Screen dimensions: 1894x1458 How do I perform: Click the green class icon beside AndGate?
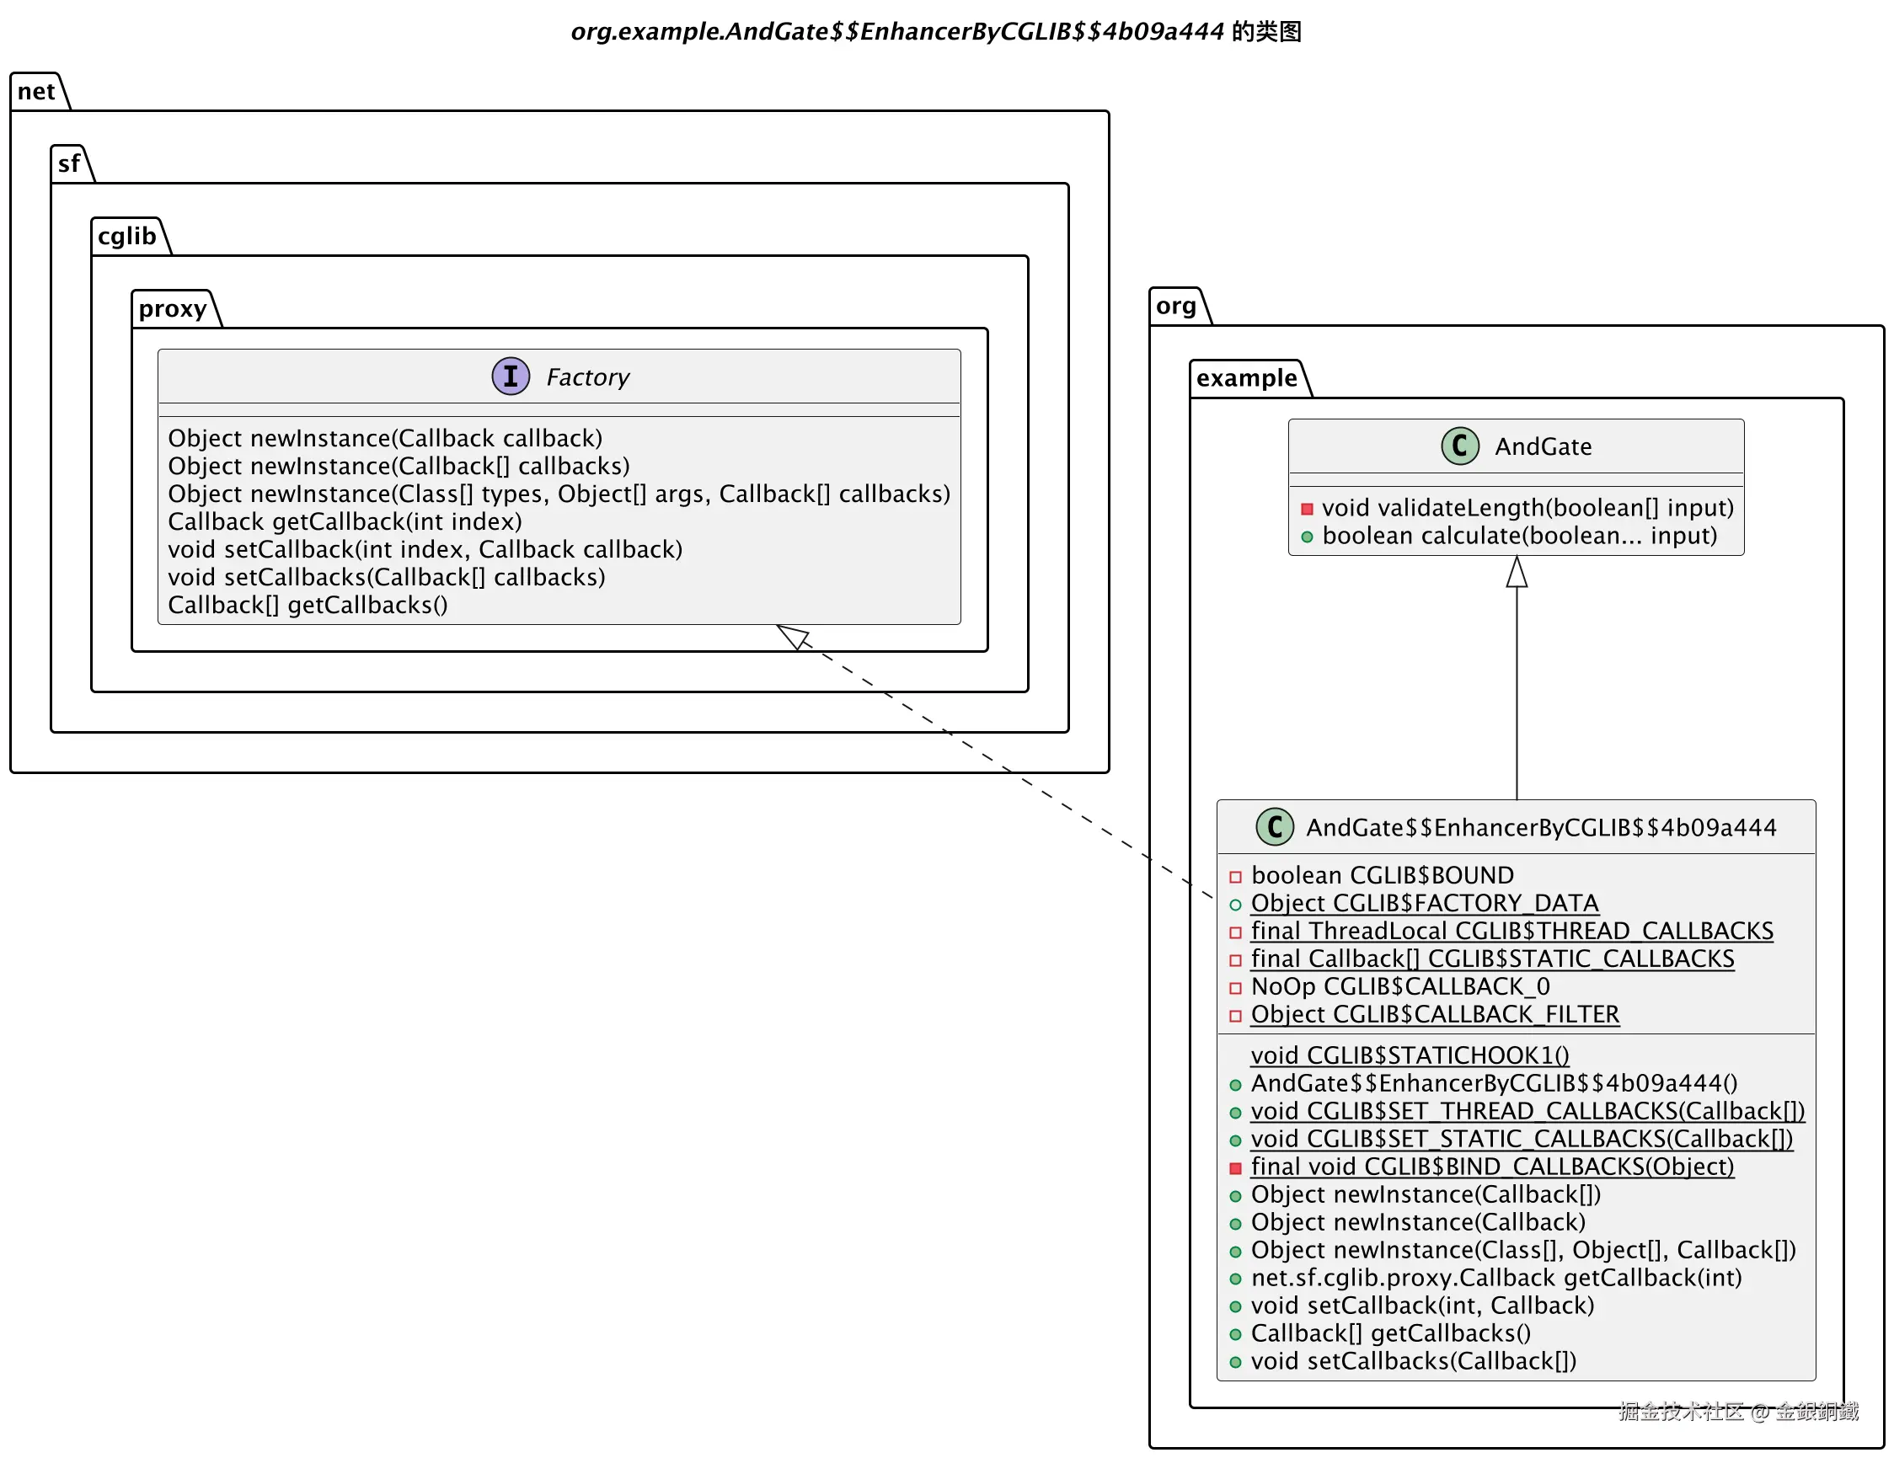1459,446
